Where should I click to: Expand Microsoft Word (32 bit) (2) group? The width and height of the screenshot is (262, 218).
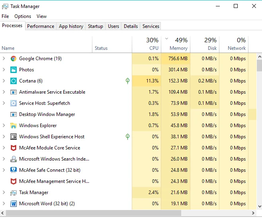(4, 204)
